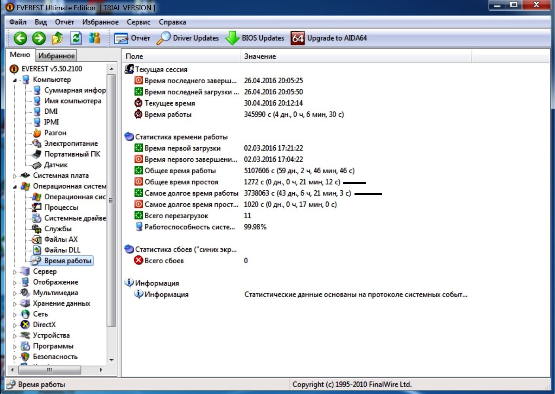Open the Избранное menu in menu bar
555x394 pixels.
point(100,22)
